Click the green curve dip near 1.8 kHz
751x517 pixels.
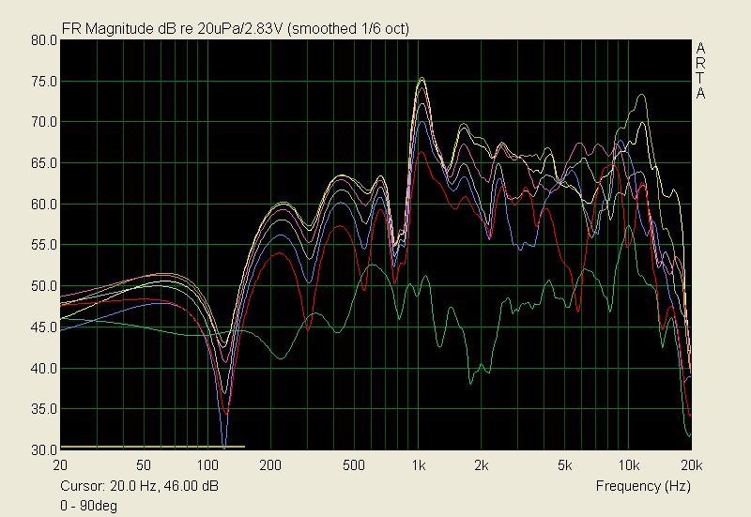[x=471, y=383]
